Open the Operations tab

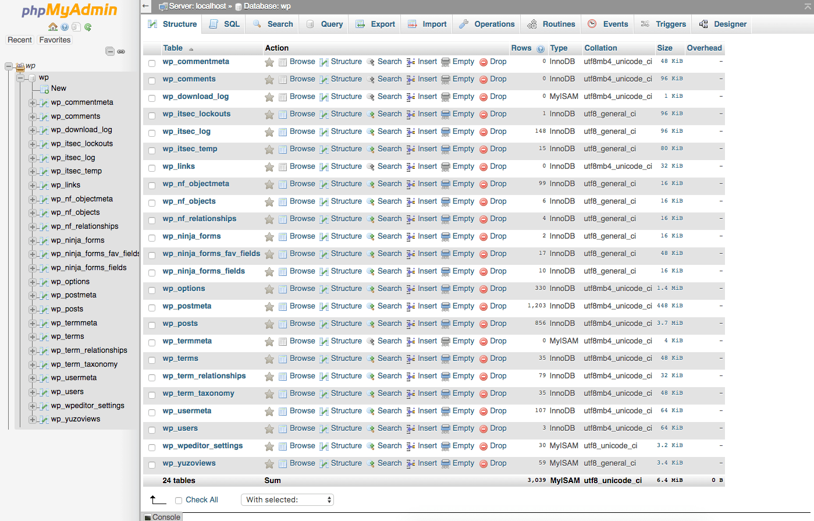[487, 24]
